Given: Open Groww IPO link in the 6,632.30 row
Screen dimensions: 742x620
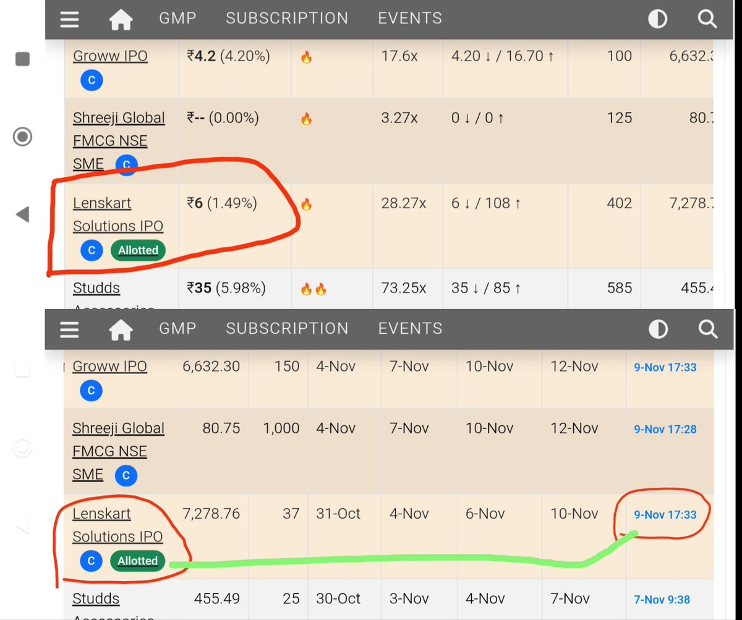Looking at the screenshot, I should tap(109, 366).
